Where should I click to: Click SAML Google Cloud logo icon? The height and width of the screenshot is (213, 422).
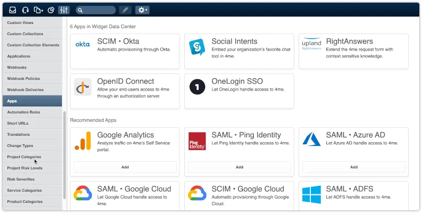coord(83,193)
